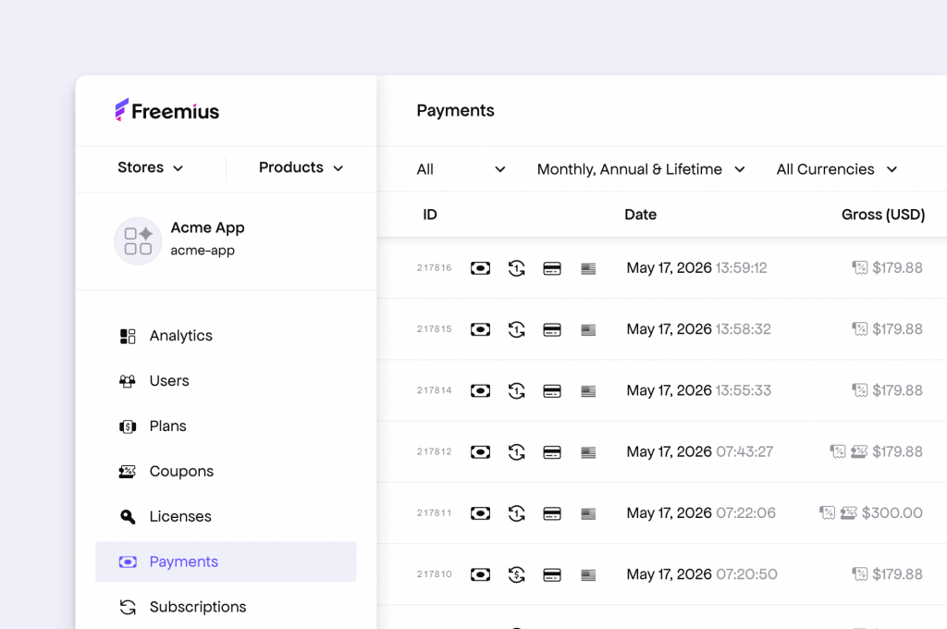Screen dimensions: 947x629
Task: Expand Monthly, Annual & Lifetime filter
Action: click(x=641, y=170)
